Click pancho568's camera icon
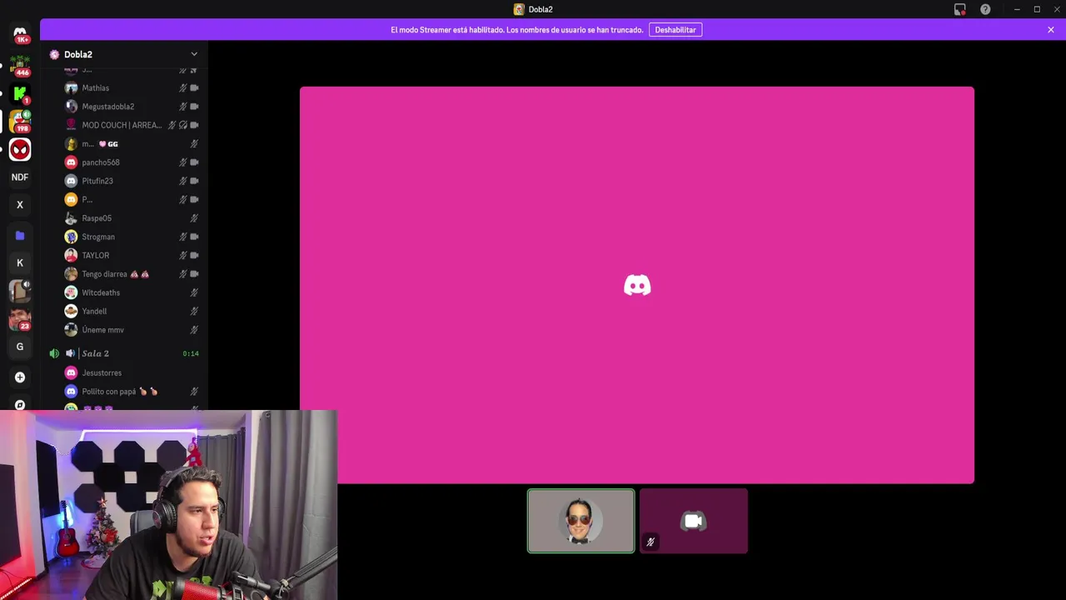1066x600 pixels. pyautogui.click(x=194, y=162)
